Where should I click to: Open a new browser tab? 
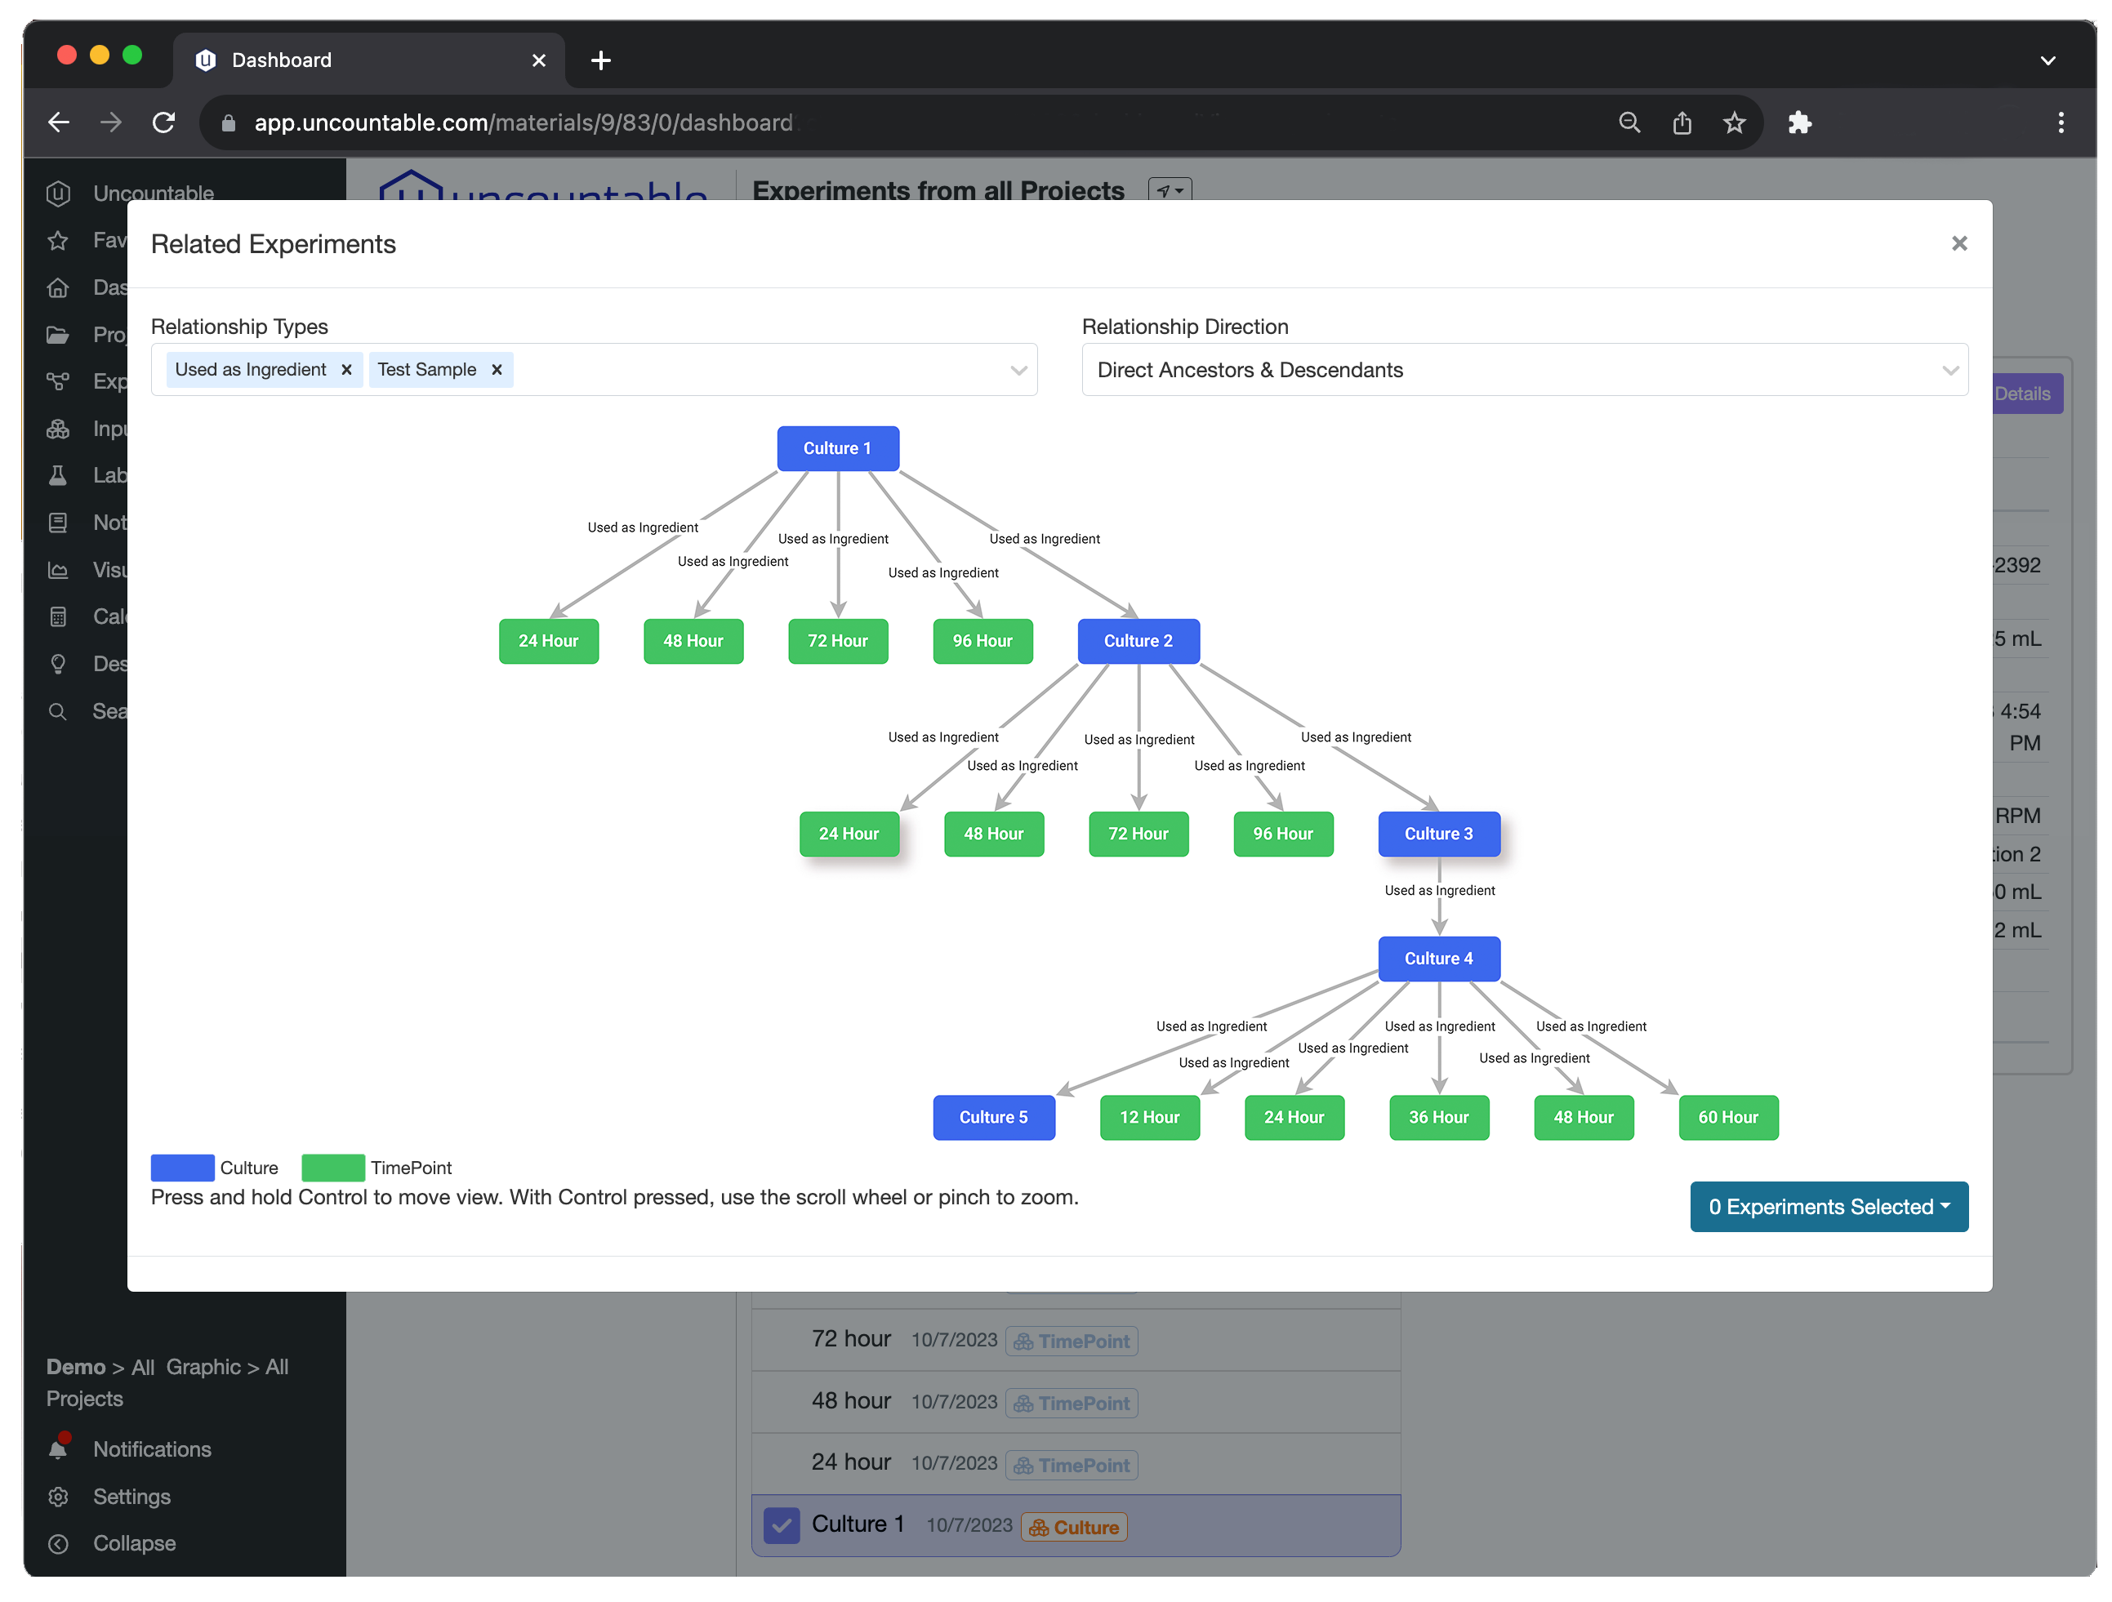click(x=600, y=60)
